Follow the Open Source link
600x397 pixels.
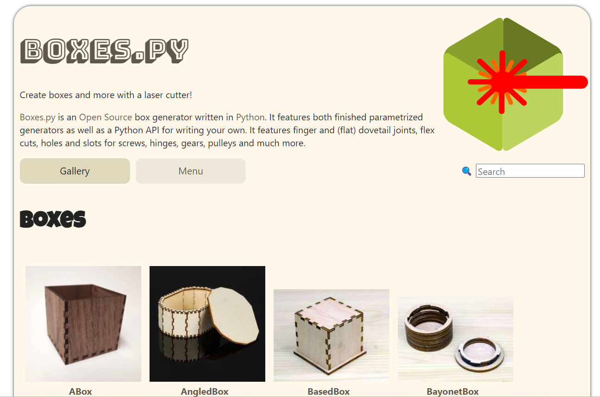coord(106,117)
